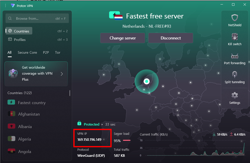Switch to the Secure Core tab
The image size is (250, 163).
pyautogui.click(x=27, y=52)
